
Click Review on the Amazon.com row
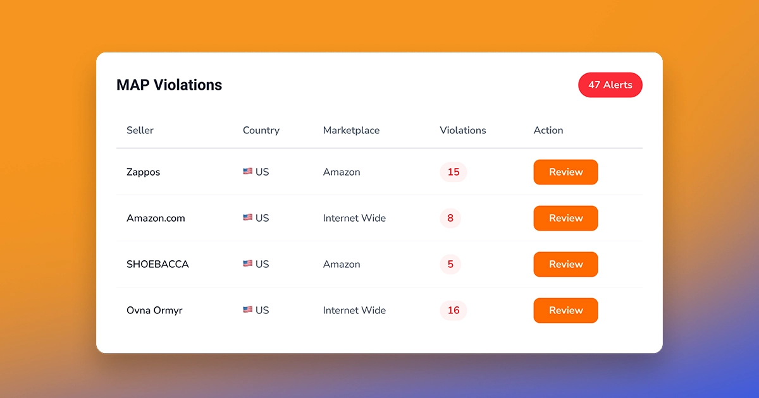tap(565, 218)
